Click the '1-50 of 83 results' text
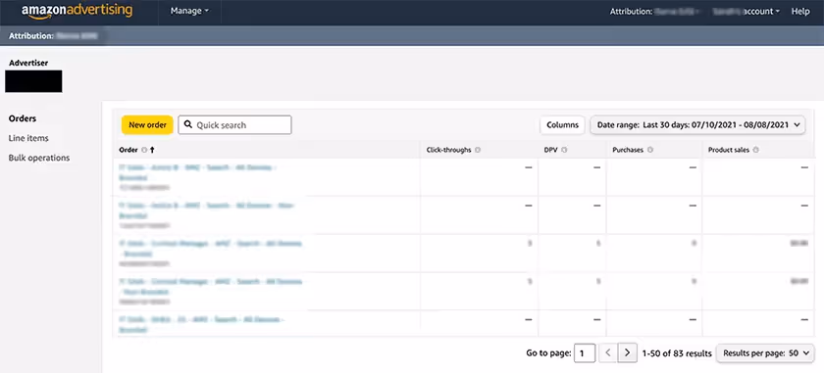 (677, 353)
